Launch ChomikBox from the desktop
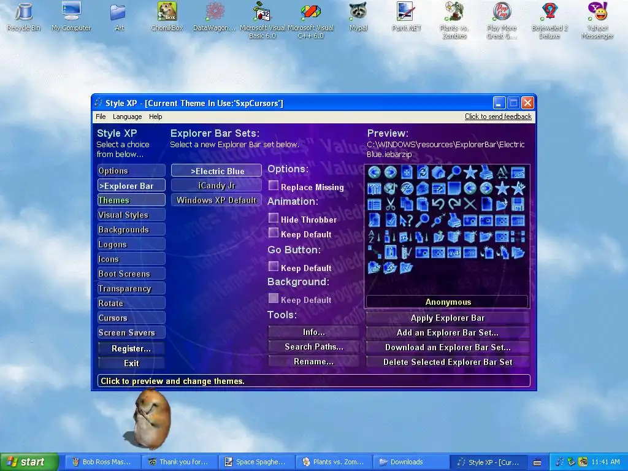This screenshot has width=628, height=471. tap(167, 16)
